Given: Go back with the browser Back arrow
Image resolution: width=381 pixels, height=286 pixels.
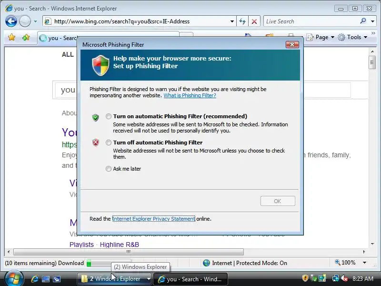Looking at the screenshot, I should [x=11, y=21].
